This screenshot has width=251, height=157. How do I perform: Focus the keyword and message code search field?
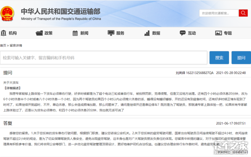coord(104,58)
